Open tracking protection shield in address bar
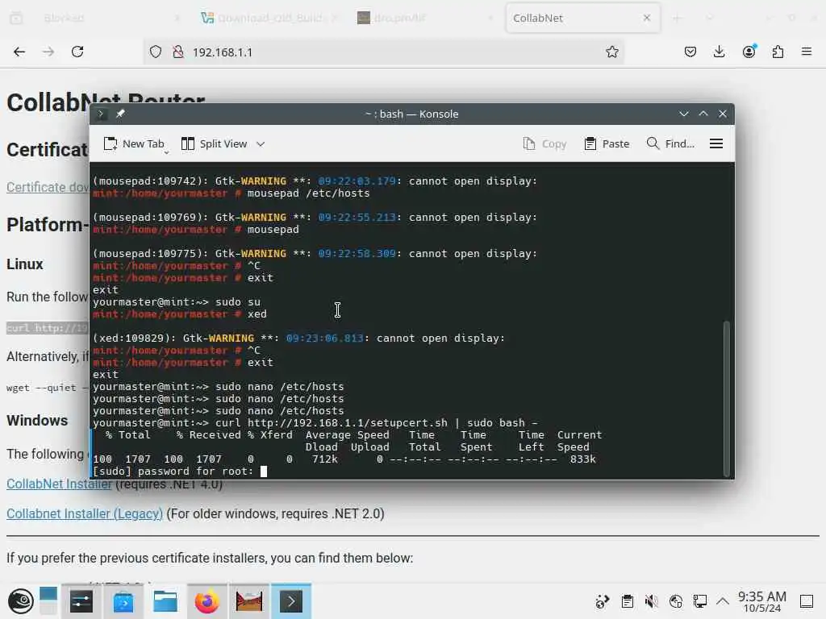 [x=156, y=52]
